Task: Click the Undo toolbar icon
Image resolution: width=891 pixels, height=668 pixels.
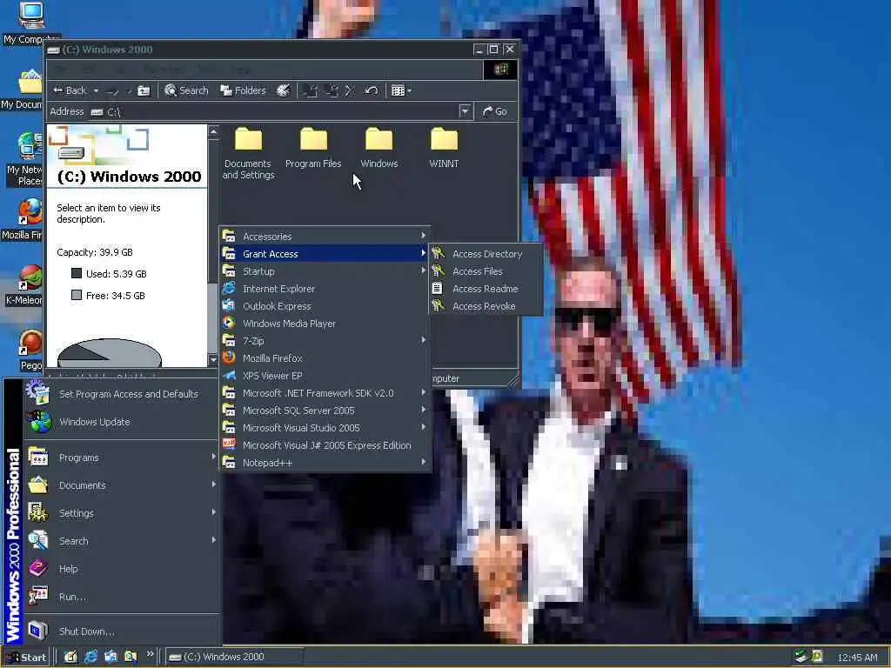Action: (371, 90)
